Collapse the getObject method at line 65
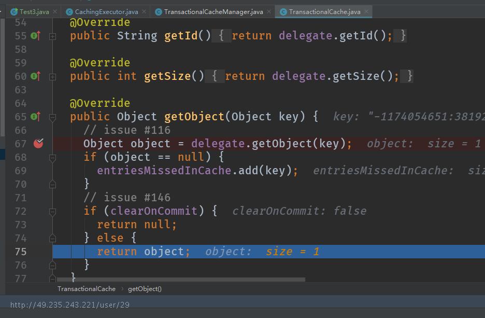 pos(52,118)
